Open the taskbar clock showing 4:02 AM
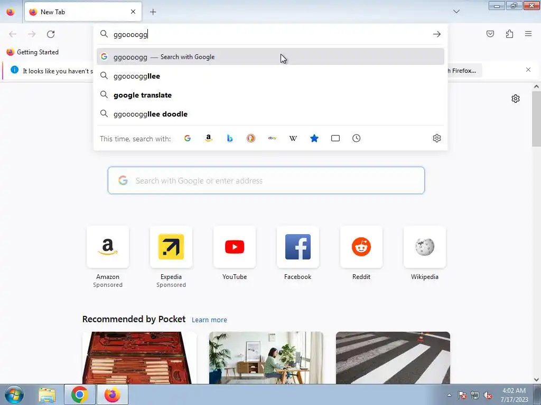This screenshot has height=405, width=541. (514, 395)
